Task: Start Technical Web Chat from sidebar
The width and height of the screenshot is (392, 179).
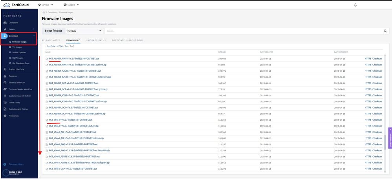Action: click(17, 83)
